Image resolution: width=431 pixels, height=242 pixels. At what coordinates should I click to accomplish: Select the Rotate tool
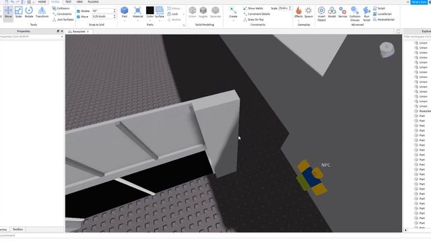(x=29, y=13)
